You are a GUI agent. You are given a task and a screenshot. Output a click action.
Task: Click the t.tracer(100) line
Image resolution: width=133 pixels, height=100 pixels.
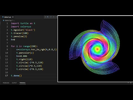click(20, 33)
